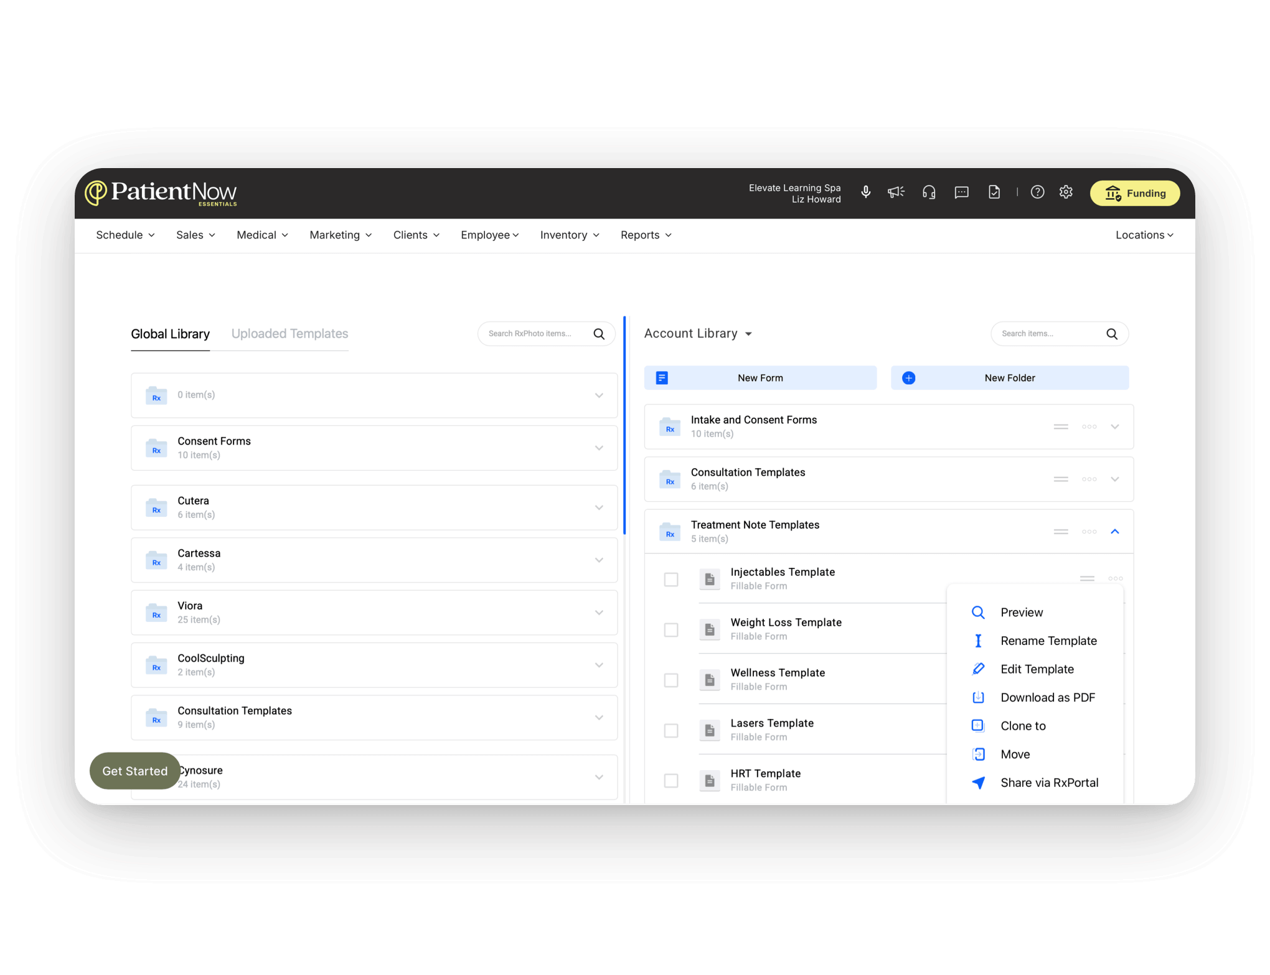This screenshot has width=1270, height=975.
Task: Click the microphone icon in header
Action: [865, 192]
